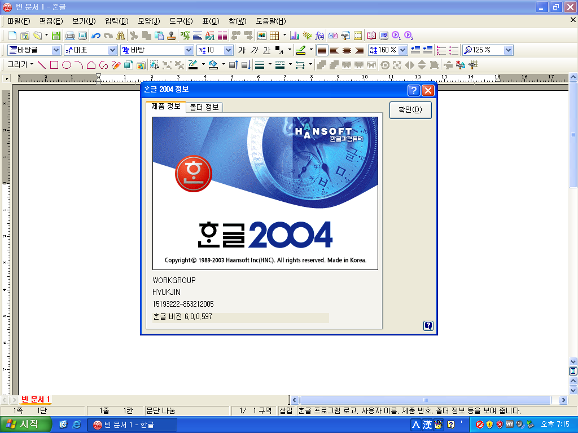The height and width of the screenshot is (433, 578).
Task: Open find with binoculars icon
Action: click(121, 36)
